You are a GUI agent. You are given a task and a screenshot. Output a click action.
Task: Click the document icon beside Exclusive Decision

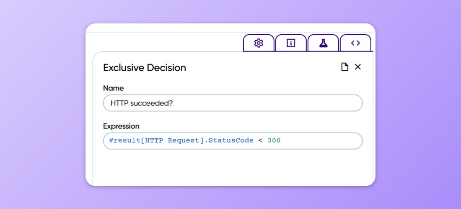[344, 67]
